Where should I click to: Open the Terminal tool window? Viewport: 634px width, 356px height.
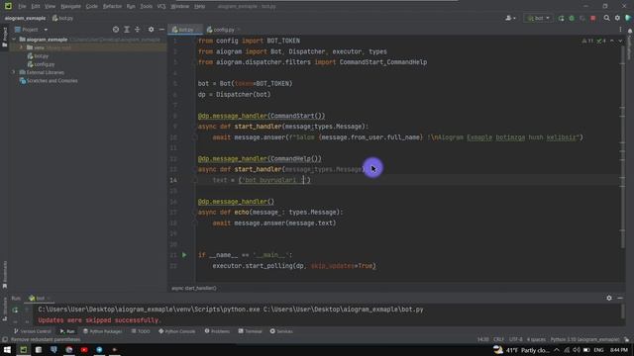point(251,331)
